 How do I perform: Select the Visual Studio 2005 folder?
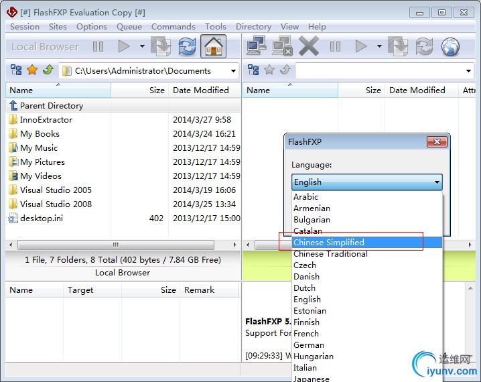pyautogui.click(x=123, y=190)
